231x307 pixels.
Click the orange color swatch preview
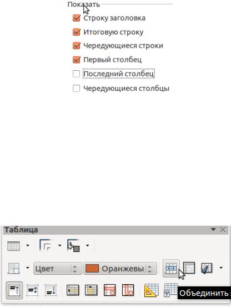coord(92,269)
